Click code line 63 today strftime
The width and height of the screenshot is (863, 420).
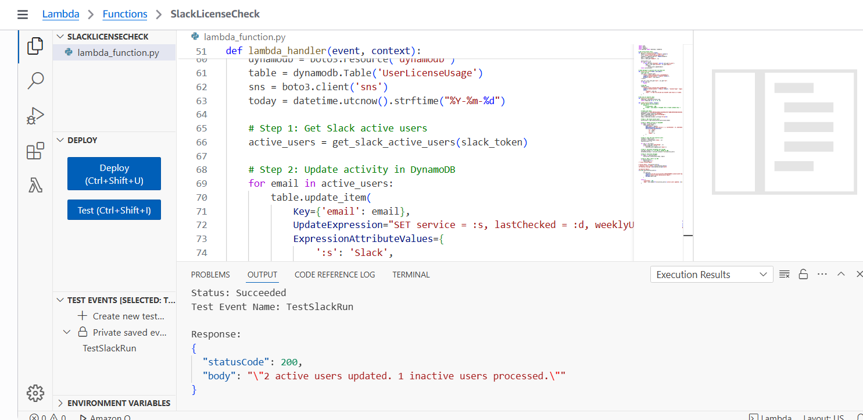tap(377, 101)
